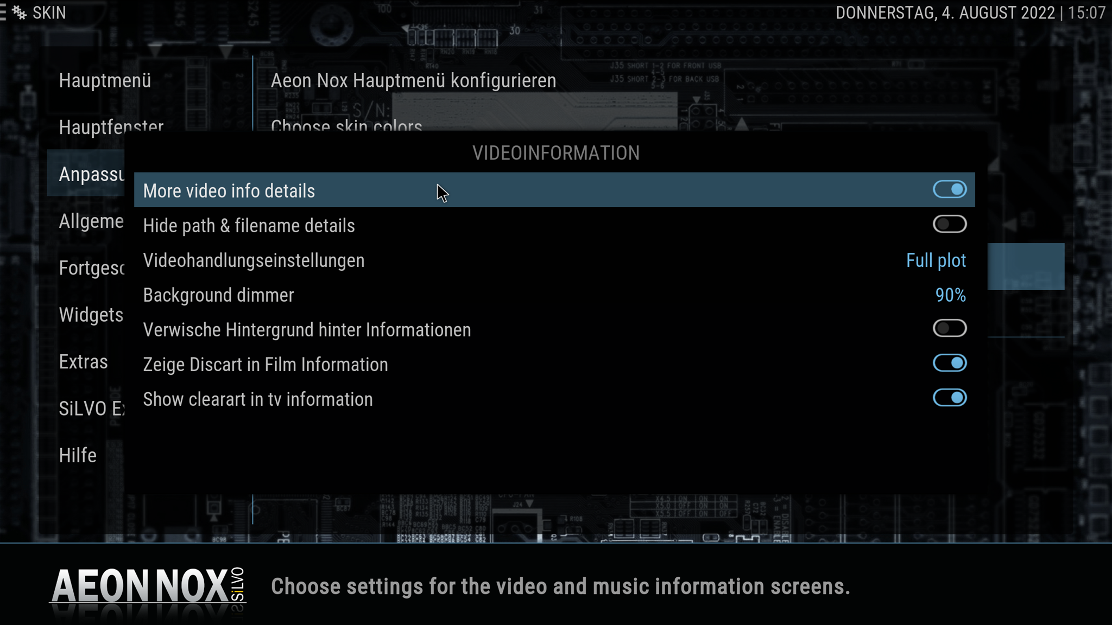Click the menu icon beside SKIN title
The width and height of the screenshot is (1112, 625).
3,12
